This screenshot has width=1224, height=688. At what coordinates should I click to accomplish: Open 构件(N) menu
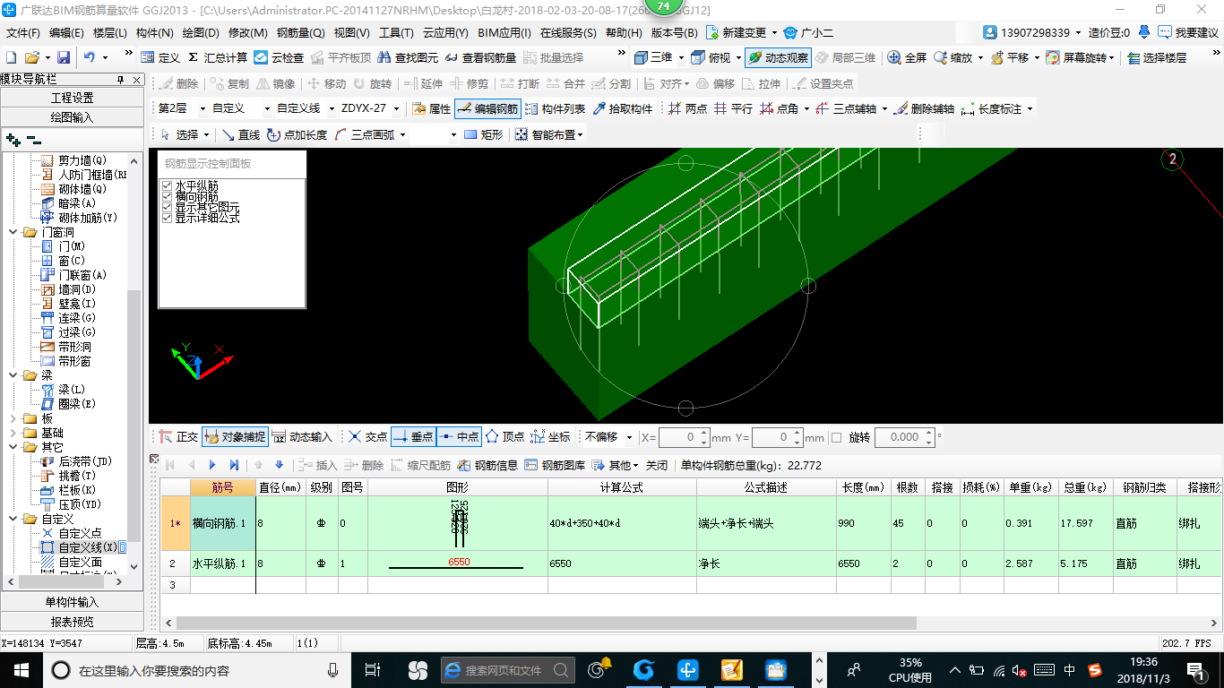[x=154, y=33]
